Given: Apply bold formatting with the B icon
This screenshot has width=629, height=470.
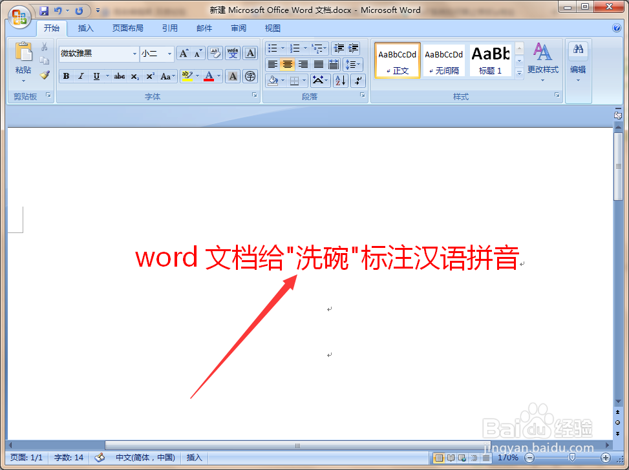Looking at the screenshot, I should [65, 76].
